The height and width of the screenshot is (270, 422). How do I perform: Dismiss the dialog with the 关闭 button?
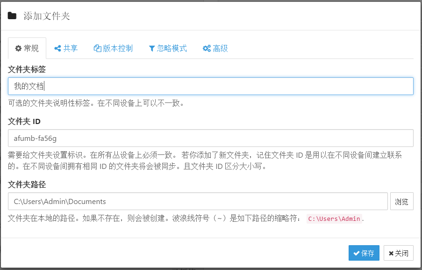point(398,253)
